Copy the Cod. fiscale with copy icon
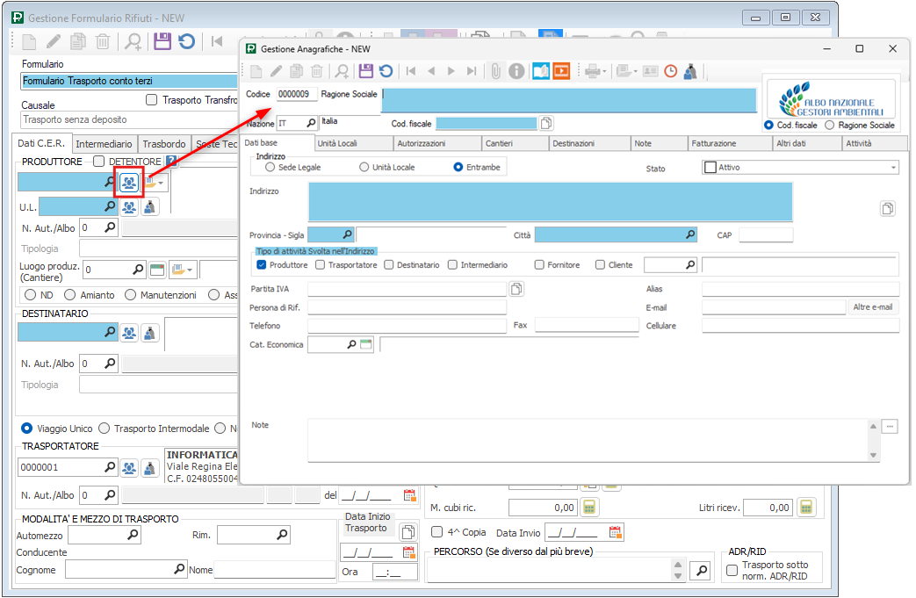The image size is (916, 598). click(546, 124)
